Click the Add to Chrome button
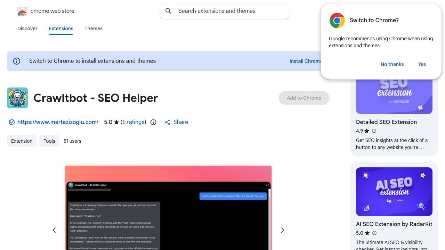 (304, 98)
